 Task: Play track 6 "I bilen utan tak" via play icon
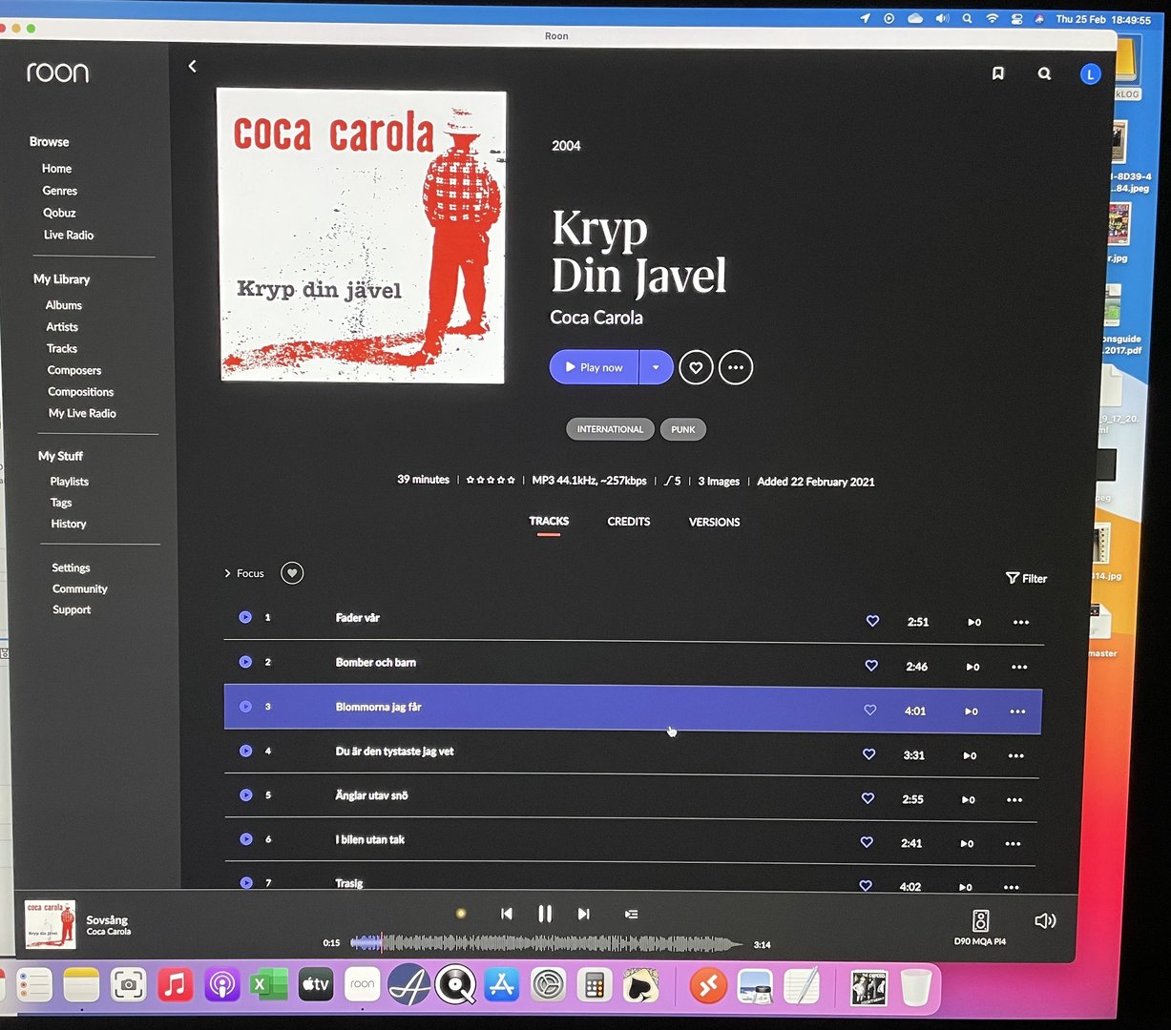coord(245,839)
